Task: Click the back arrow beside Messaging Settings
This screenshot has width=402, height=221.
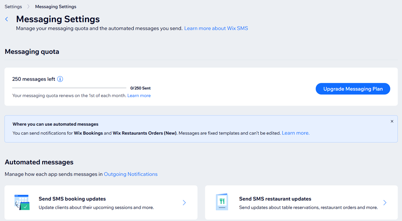Action: (x=6, y=19)
